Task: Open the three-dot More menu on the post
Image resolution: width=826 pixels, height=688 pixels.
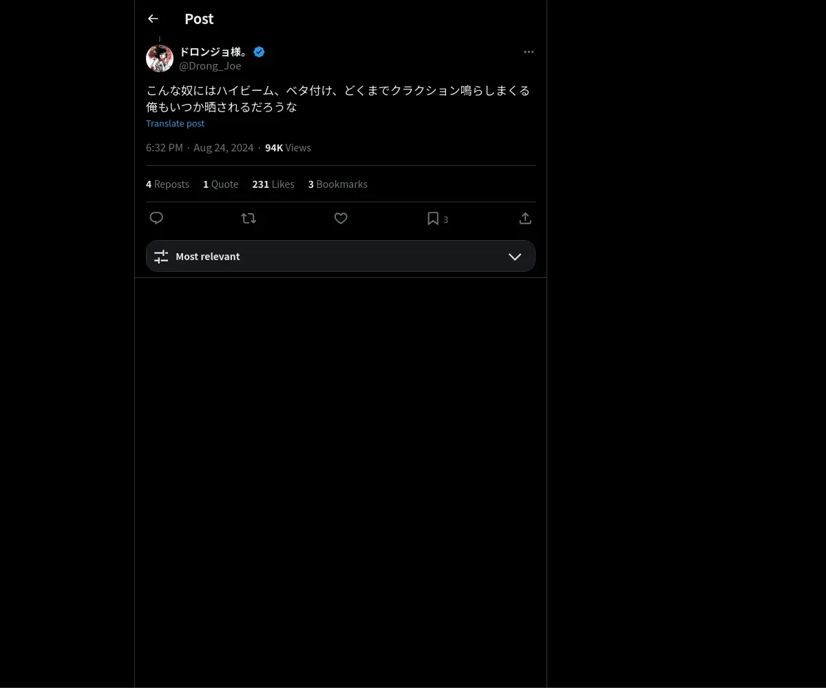Action: (529, 52)
